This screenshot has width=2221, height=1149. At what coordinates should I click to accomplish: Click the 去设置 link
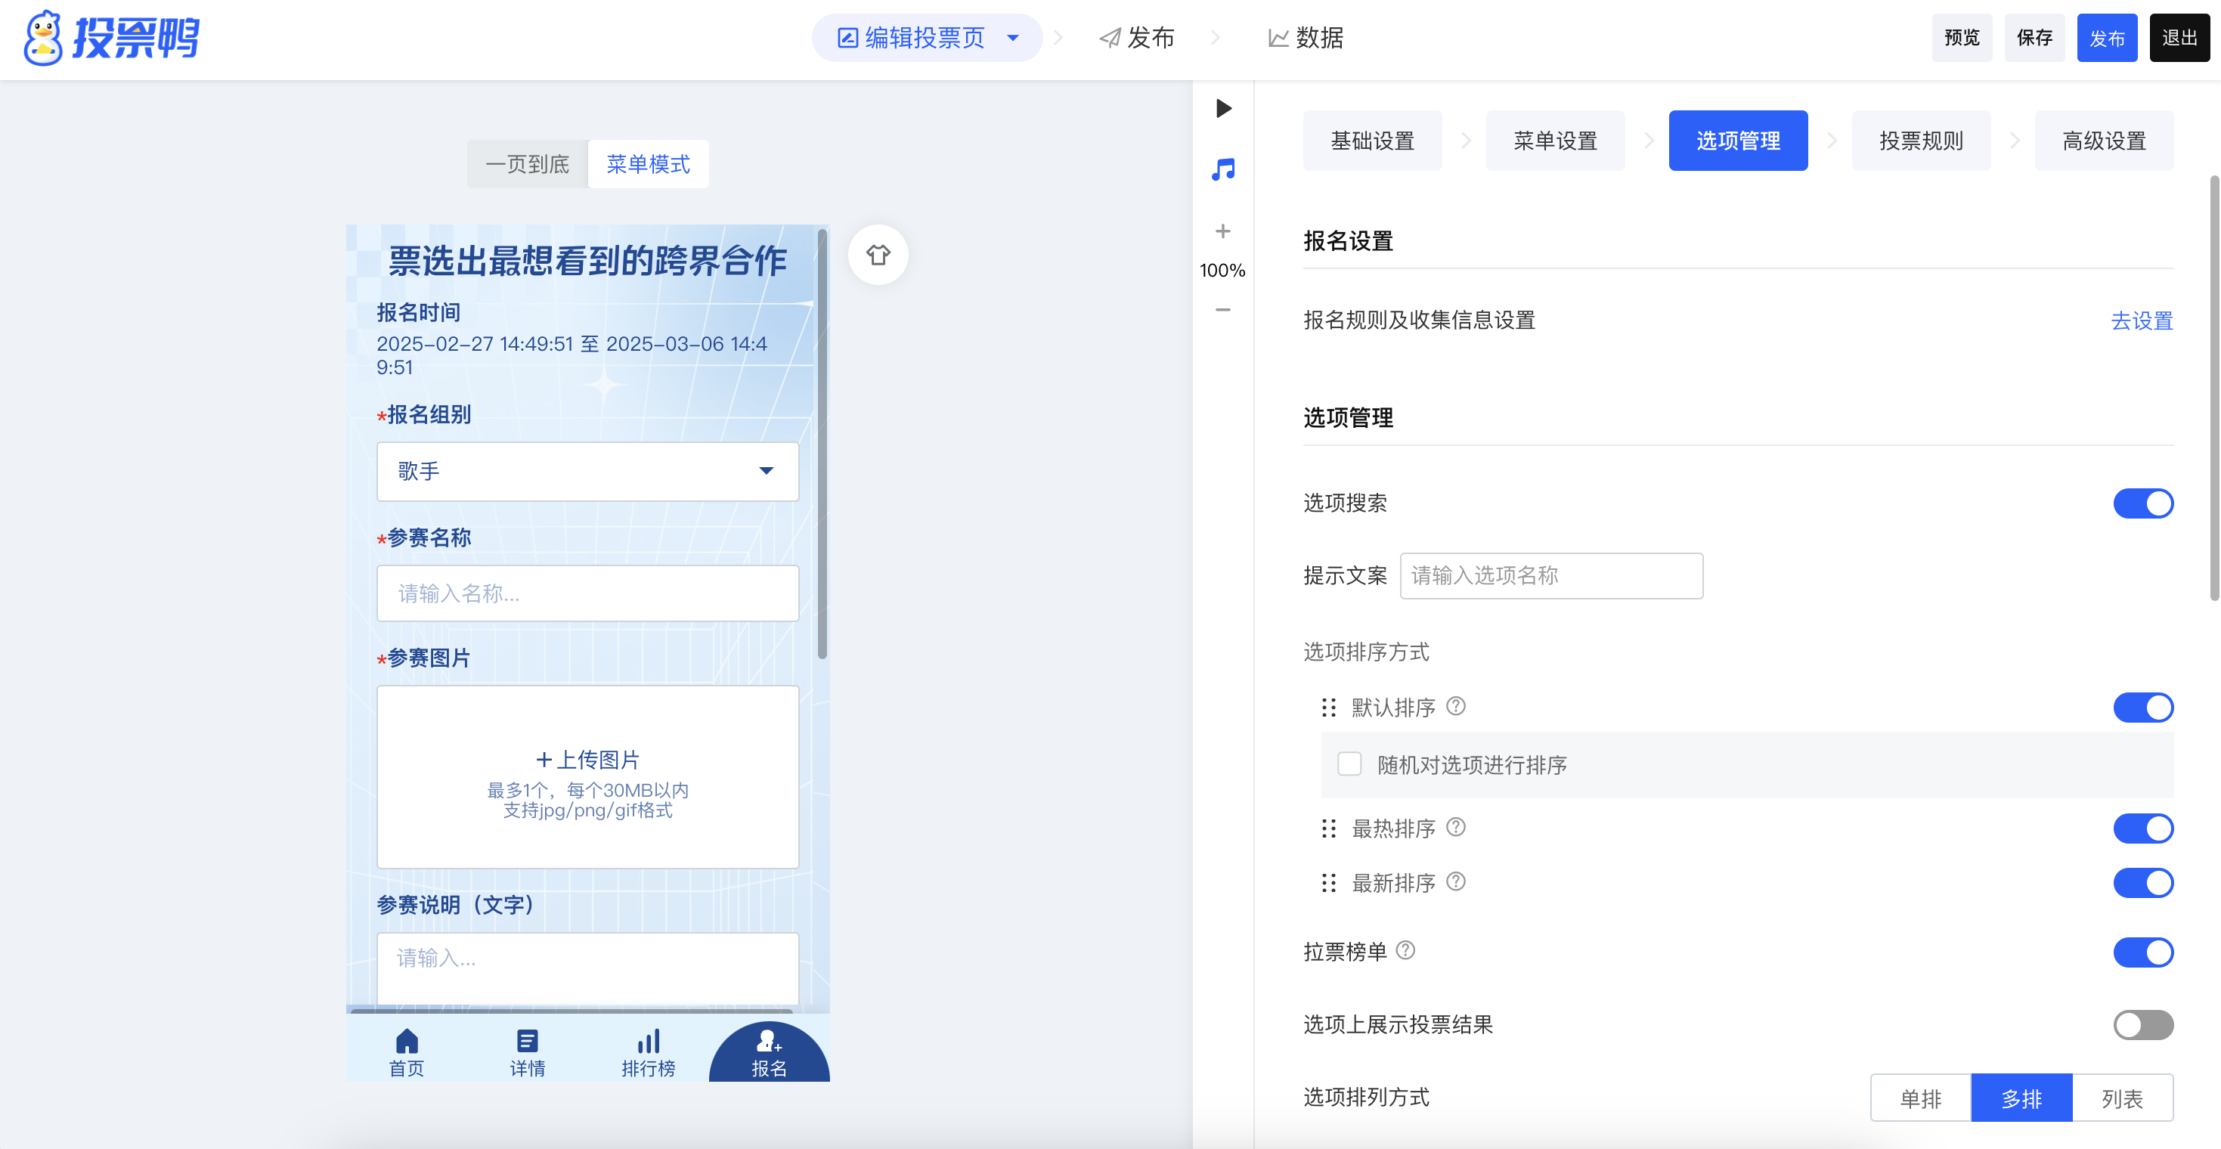pos(2142,321)
